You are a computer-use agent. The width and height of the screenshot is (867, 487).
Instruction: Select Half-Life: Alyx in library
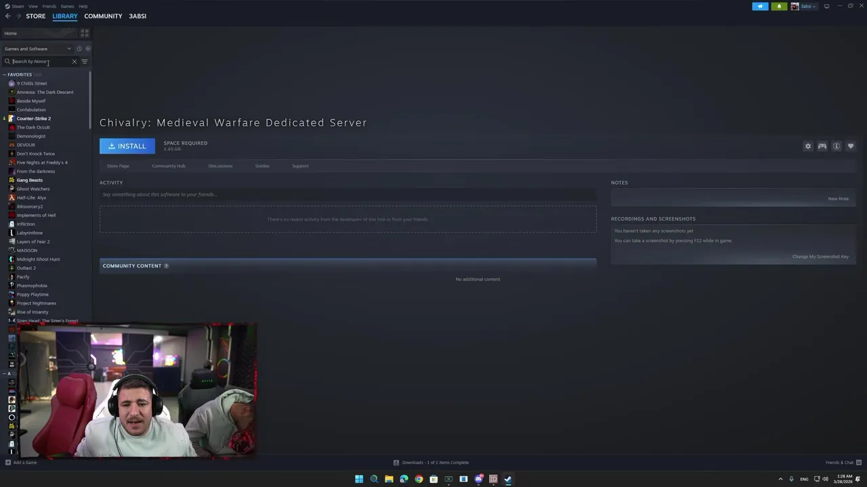(31, 198)
